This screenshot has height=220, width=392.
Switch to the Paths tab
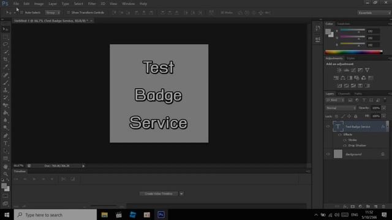pyautogui.click(x=358, y=94)
